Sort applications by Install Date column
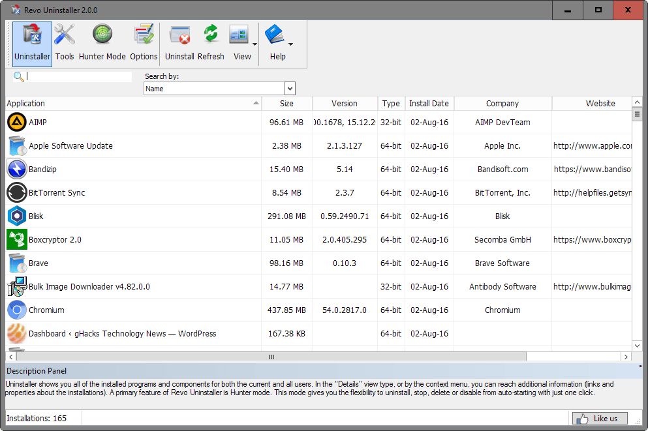648x431 pixels. click(429, 103)
